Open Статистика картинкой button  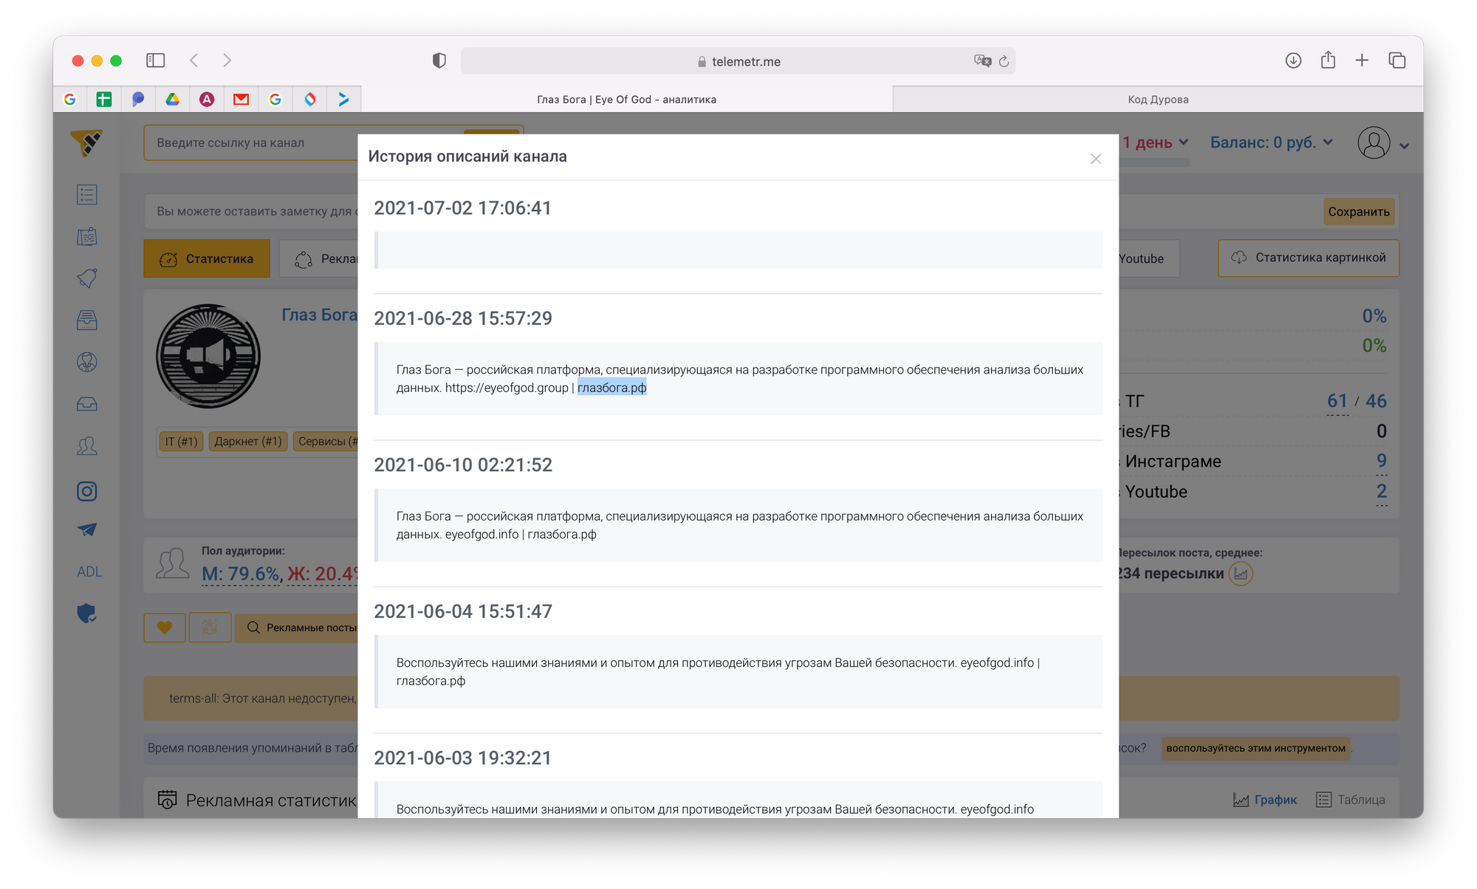(1309, 258)
